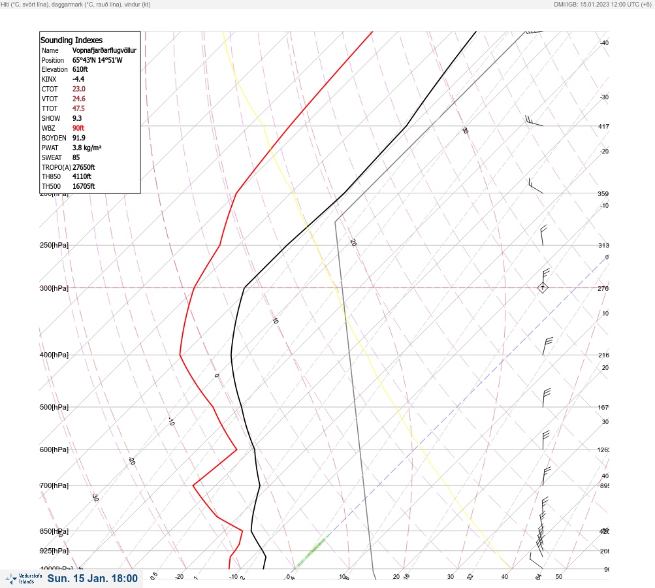655x588 pixels.
Task: Click the 40 temperature label on the bottom axis
Action: click(x=505, y=576)
